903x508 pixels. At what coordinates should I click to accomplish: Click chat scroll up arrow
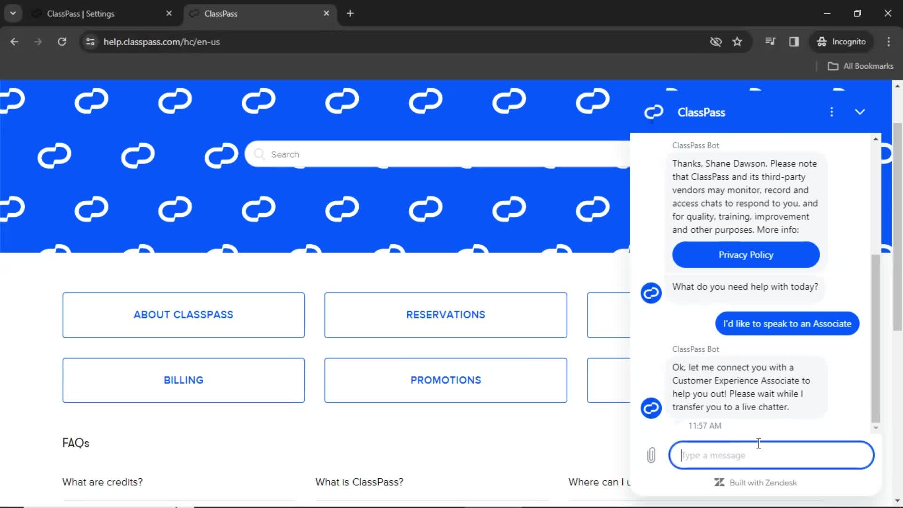tap(875, 139)
